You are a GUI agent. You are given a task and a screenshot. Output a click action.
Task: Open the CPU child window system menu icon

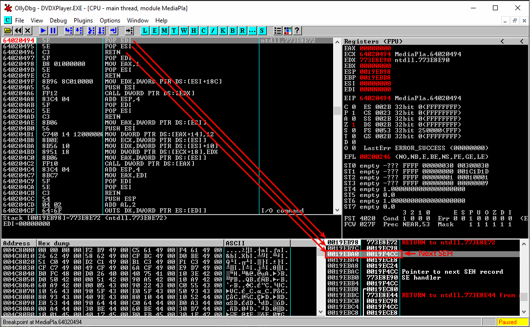tap(7, 21)
